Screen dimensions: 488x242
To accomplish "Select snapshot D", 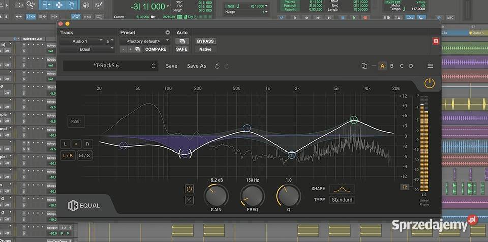I will [x=411, y=66].
